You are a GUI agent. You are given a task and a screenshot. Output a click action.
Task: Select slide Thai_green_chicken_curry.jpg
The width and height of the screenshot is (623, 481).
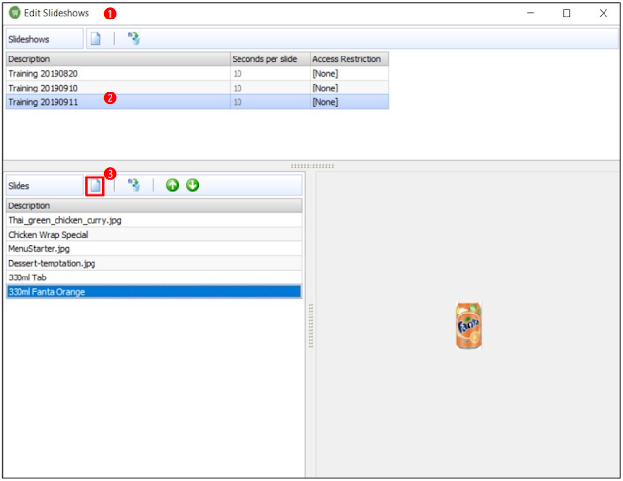pos(154,220)
